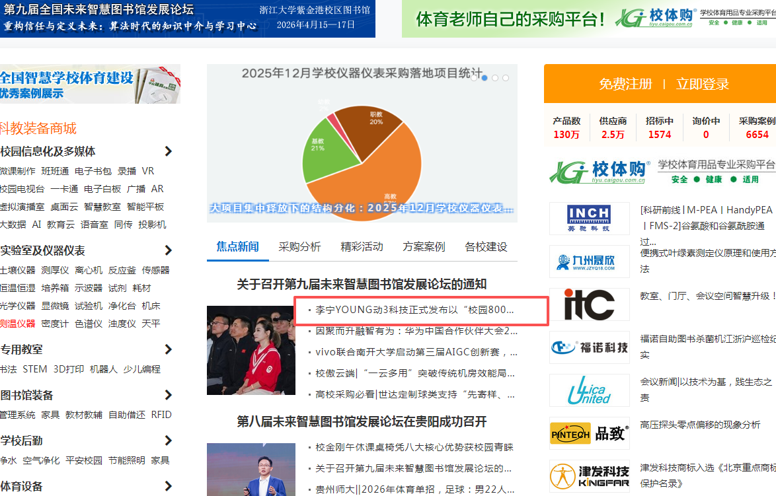Switch to the 方案案例 tab
The height and width of the screenshot is (496, 776).
(423, 246)
